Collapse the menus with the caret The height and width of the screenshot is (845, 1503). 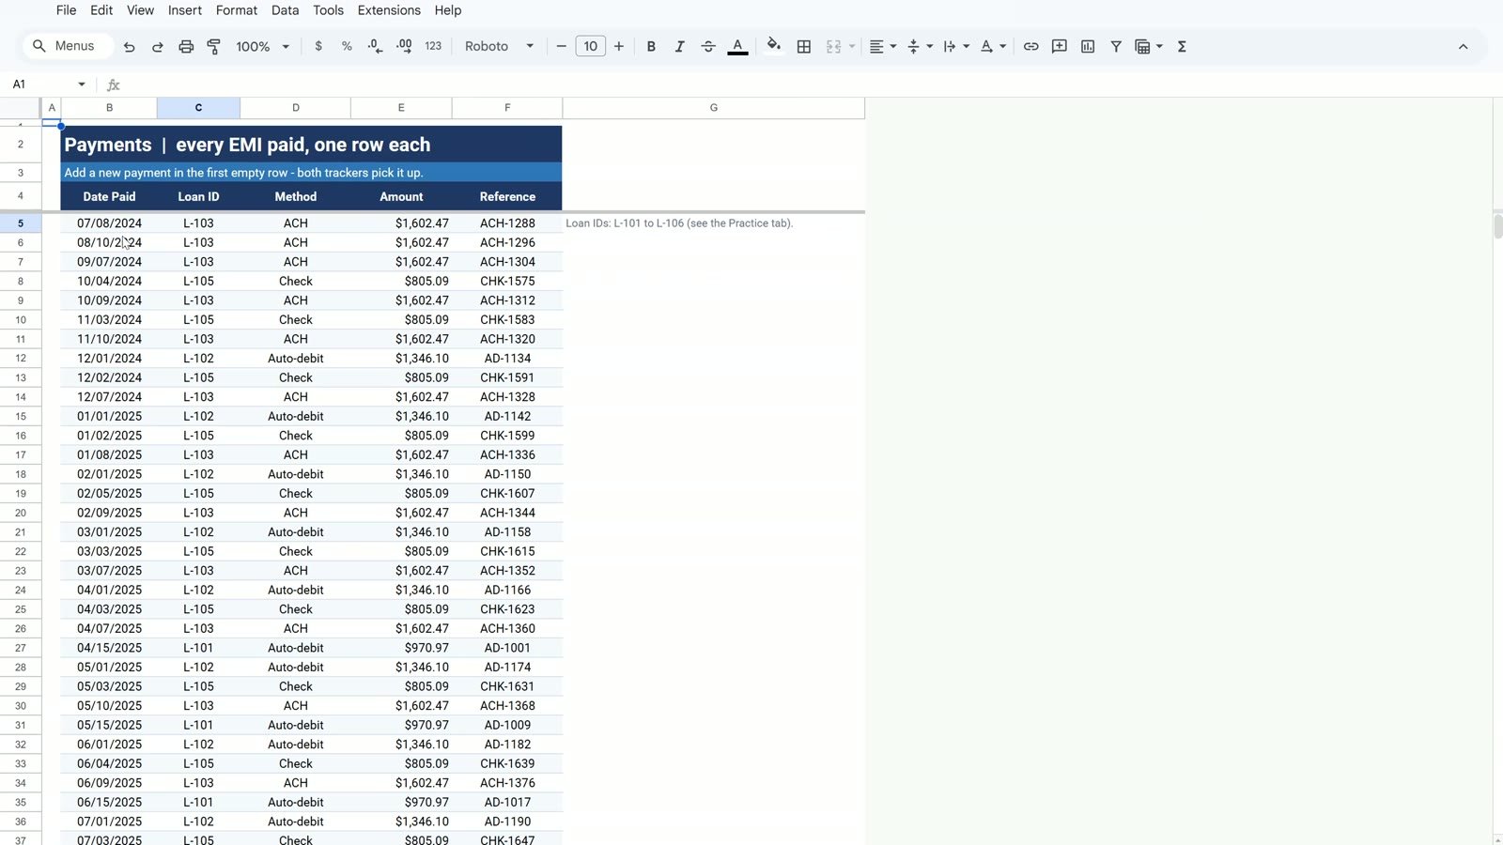click(1463, 46)
